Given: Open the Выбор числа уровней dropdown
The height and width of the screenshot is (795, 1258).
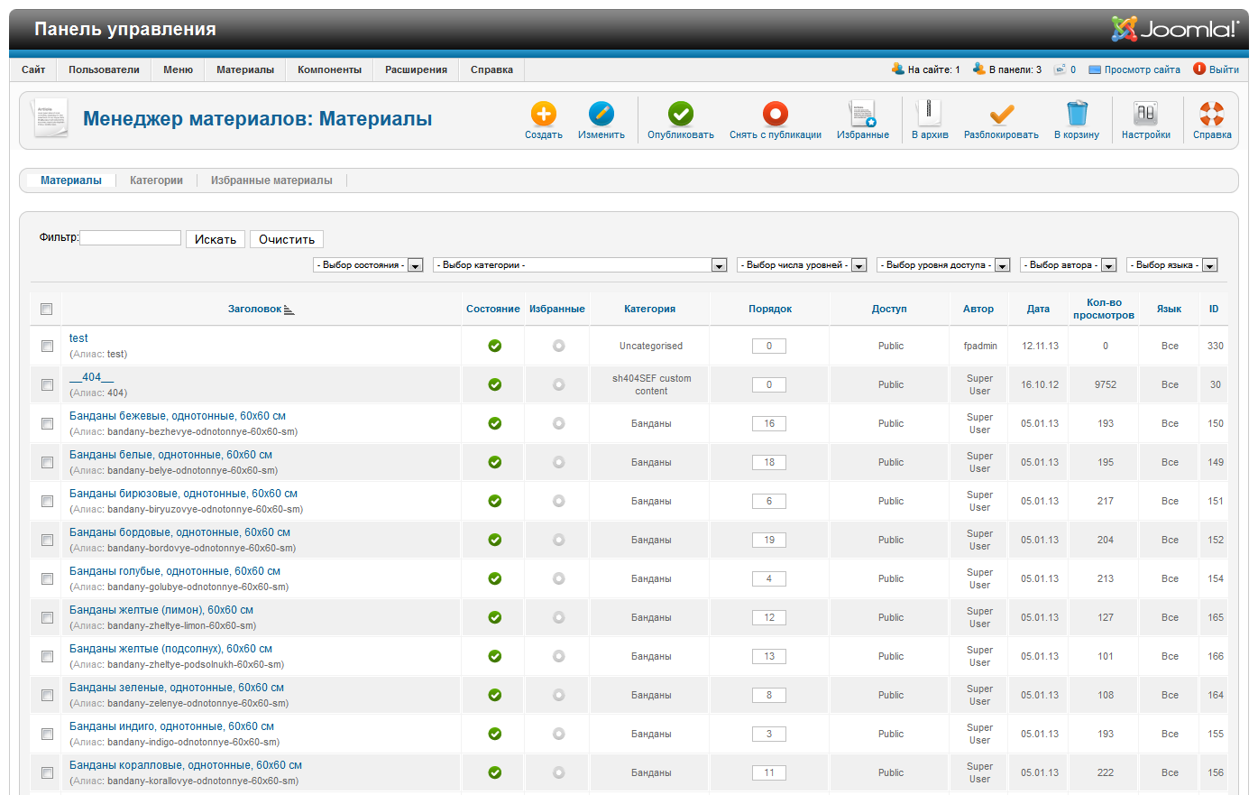Looking at the screenshot, I should pos(803,265).
